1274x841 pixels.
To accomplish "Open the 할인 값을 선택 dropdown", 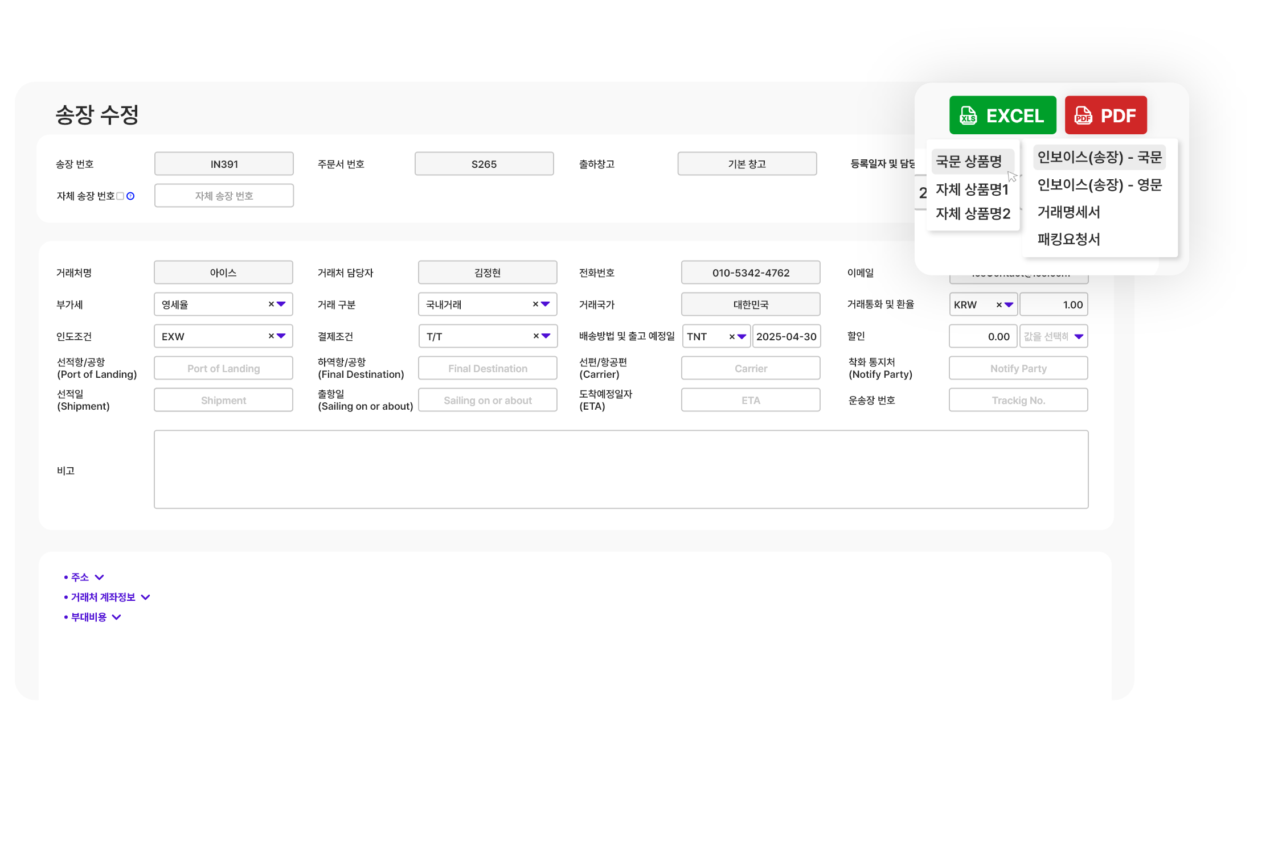I will 1054,336.
